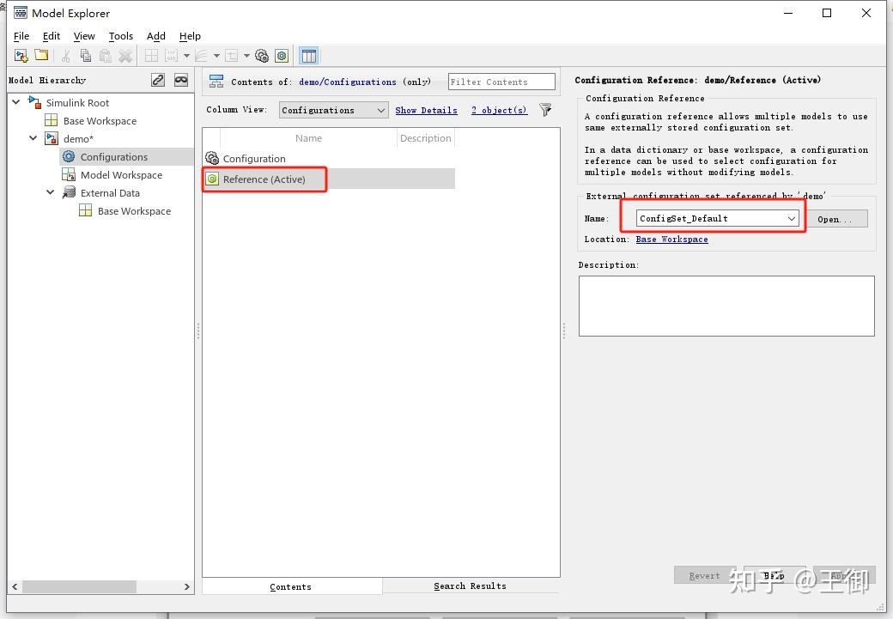Click the new model toolbar icon
The height and width of the screenshot is (619, 893).
point(20,55)
